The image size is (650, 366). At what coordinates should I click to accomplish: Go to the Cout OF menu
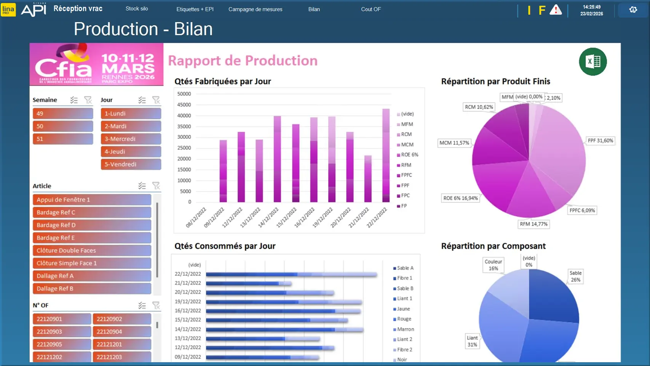[x=371, y=9]
